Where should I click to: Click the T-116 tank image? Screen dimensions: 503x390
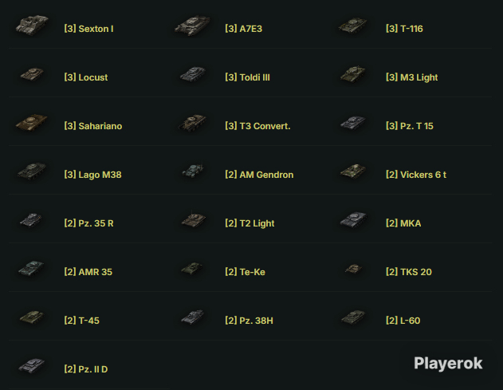tap(353, 26)
